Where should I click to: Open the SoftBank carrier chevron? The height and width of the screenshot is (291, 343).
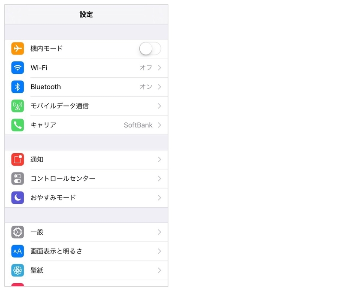159,125
